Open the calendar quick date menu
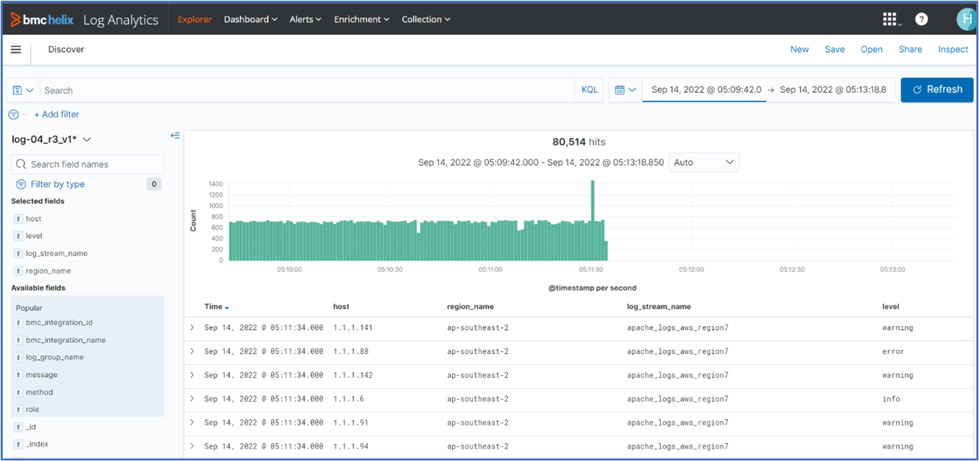The width and height of the screenshot is (979, 461). pyautogui.click(x=625, y=90)
